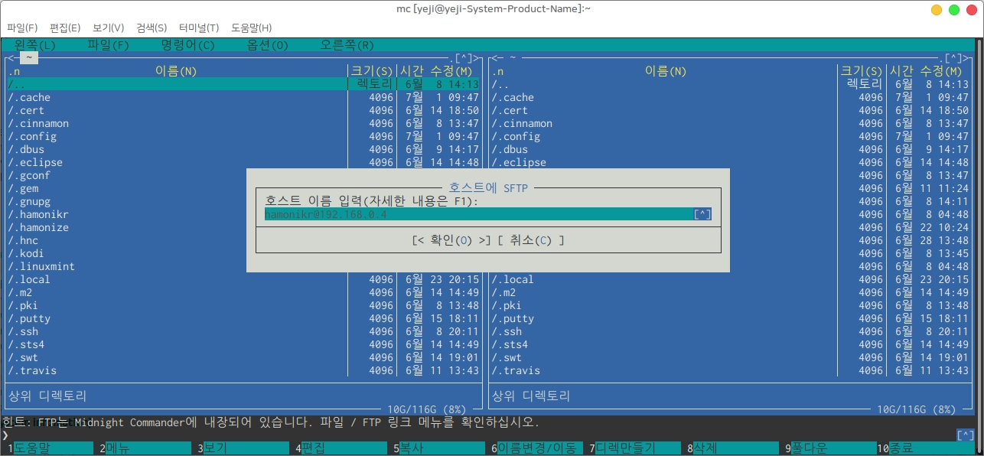The image size is (984, 456).
Task: Click the host name input field
Action: click(474, 214)
